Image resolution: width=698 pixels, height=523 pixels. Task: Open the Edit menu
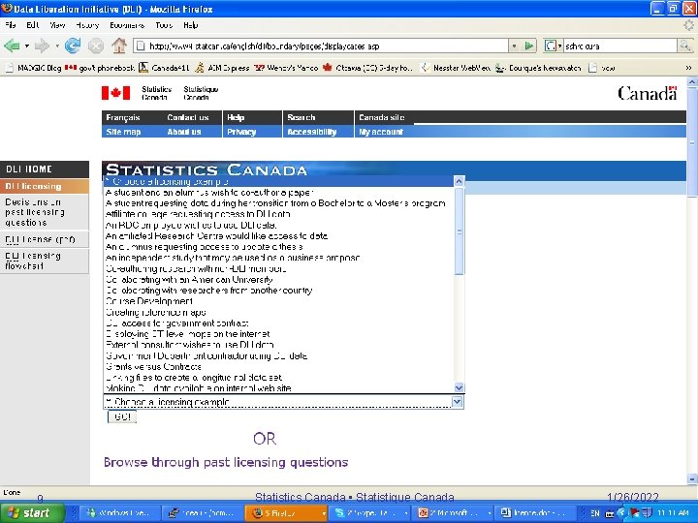[33, 25]
